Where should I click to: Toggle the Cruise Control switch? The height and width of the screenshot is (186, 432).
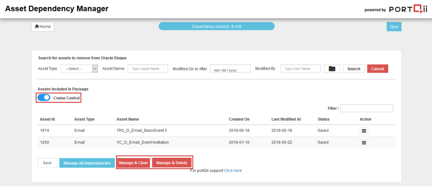44,98
